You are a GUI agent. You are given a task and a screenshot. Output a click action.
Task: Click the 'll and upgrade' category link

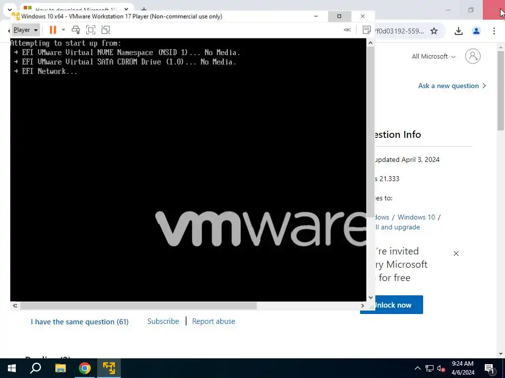(397, 227)
